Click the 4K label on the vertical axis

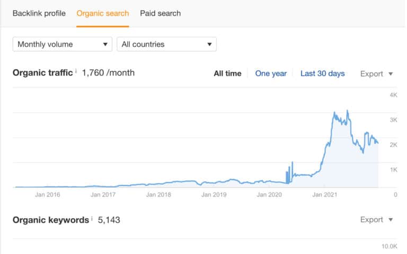[393, 95]
